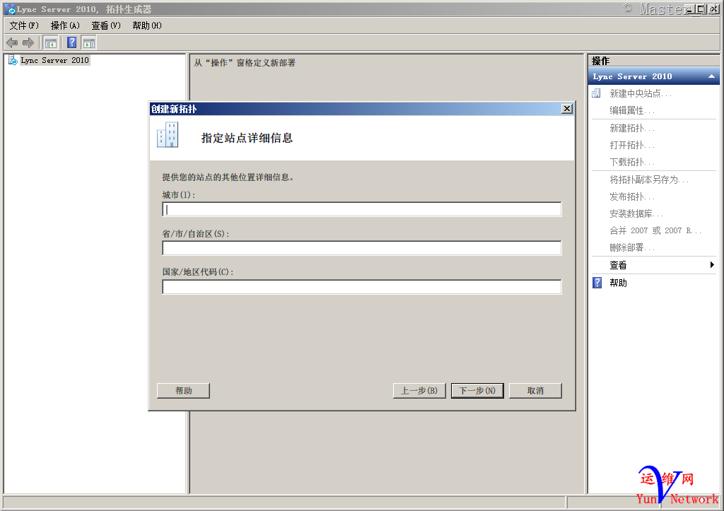Click the Lync app icon in the title bar
This screenshot has width=724, height=511.
[9, 8]
